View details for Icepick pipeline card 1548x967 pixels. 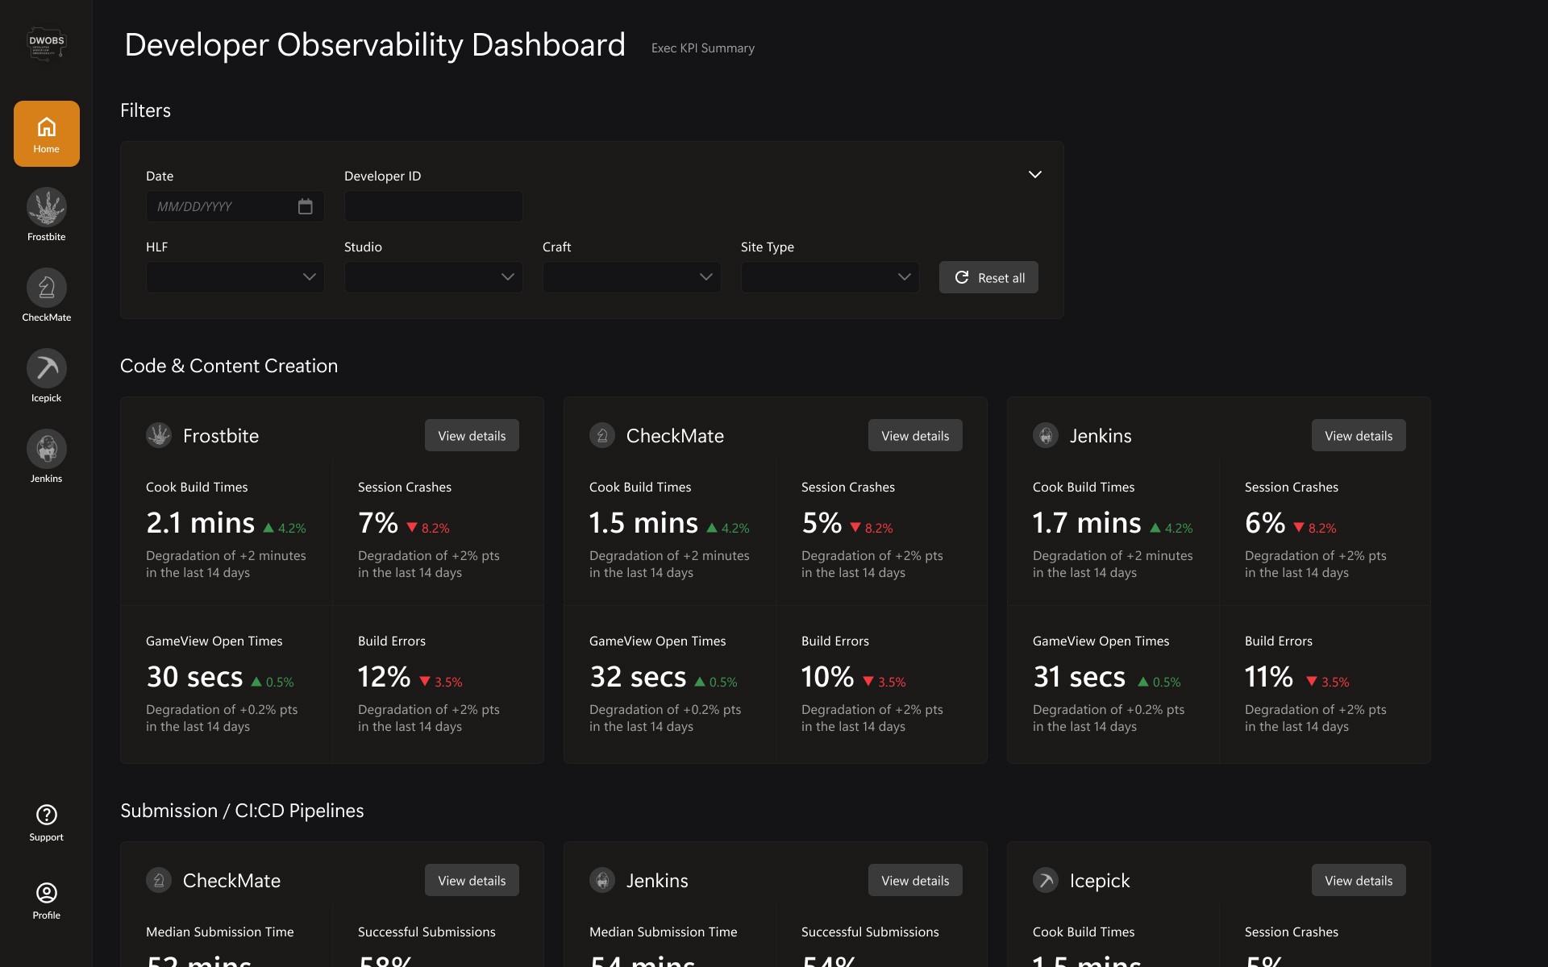tap(1358, 881)
